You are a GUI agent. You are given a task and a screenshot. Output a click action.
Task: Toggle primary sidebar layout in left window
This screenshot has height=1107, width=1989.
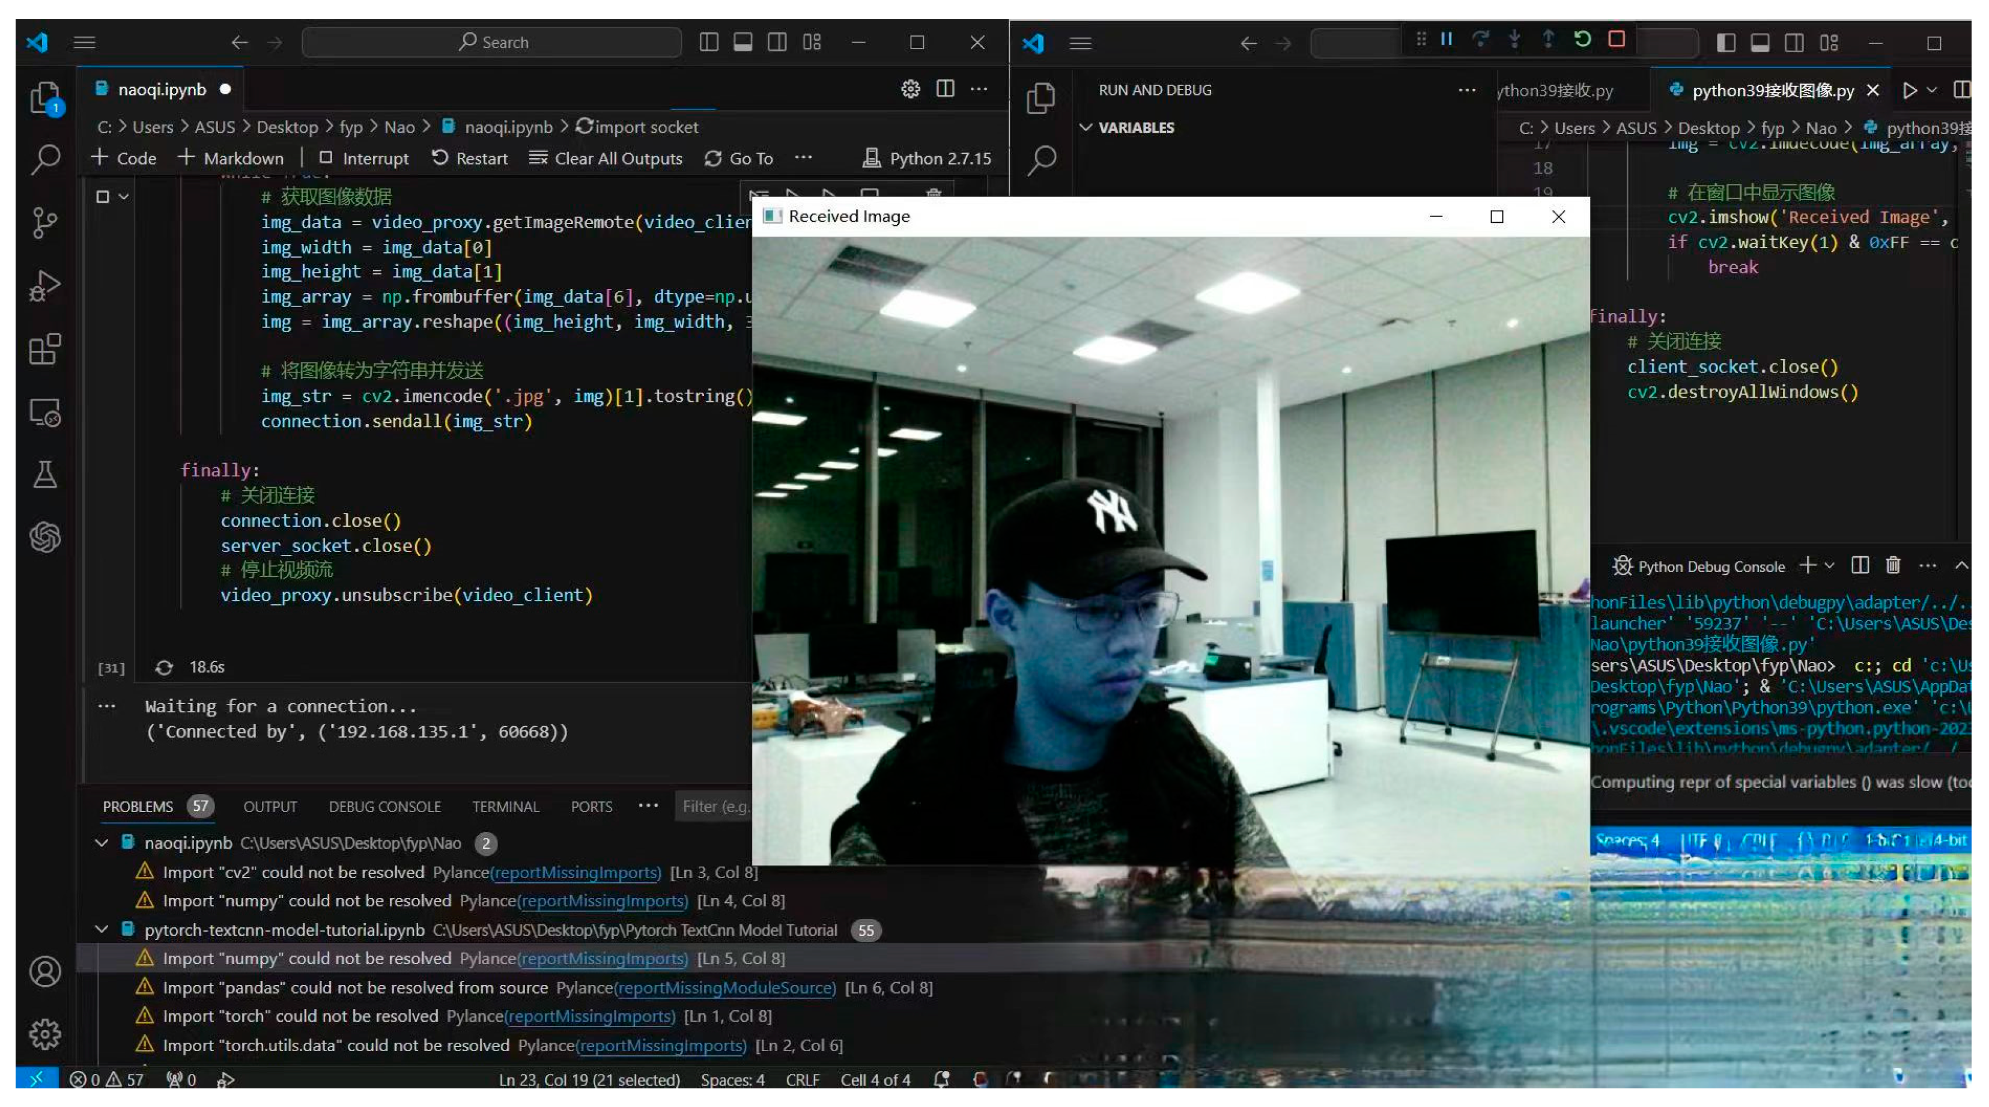(x=709, y=43)
